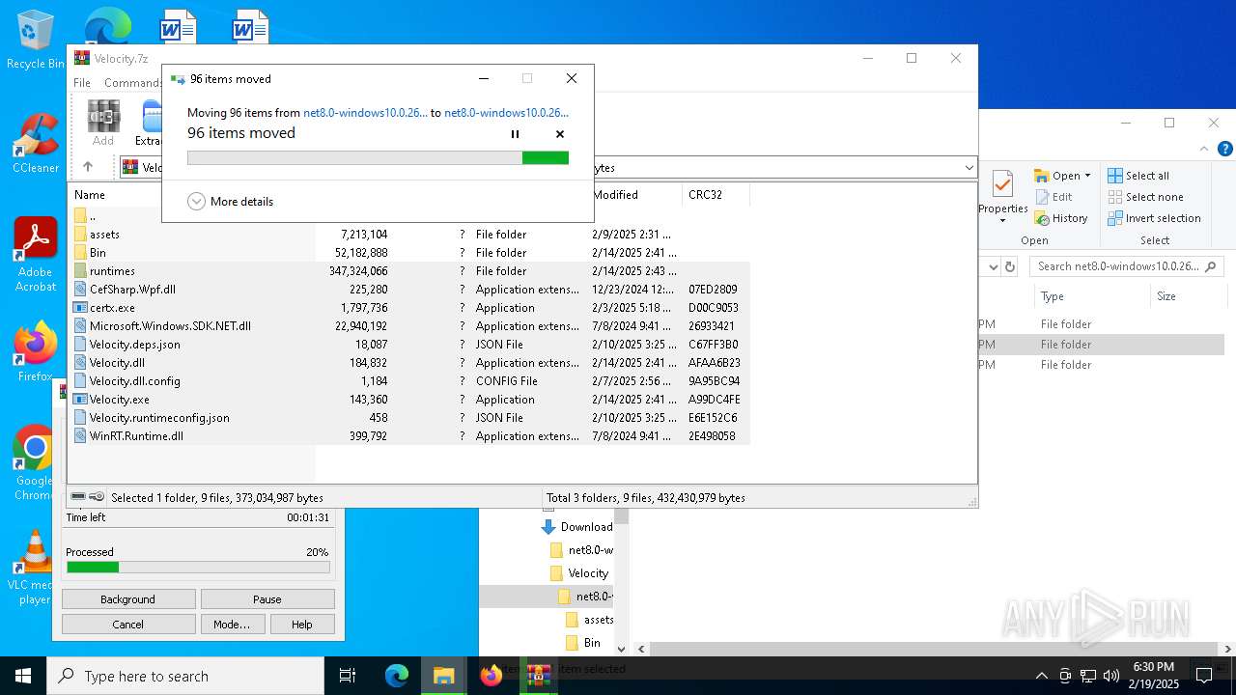The image size is (1236, 695).
Task: Select assets folder in Explorer tree
Action: click(x=589, y=620)
